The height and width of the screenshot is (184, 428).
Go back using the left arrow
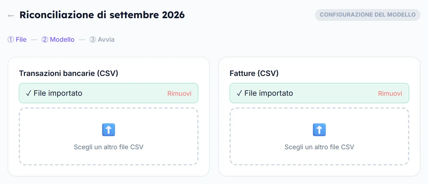(x=11, y=15)
